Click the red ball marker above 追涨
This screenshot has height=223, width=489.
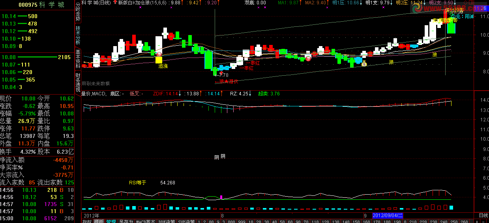coord(159,54)
